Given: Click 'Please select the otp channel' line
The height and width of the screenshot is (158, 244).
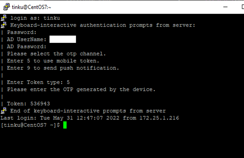Looking at the screenshot, I should pos(56,54).
